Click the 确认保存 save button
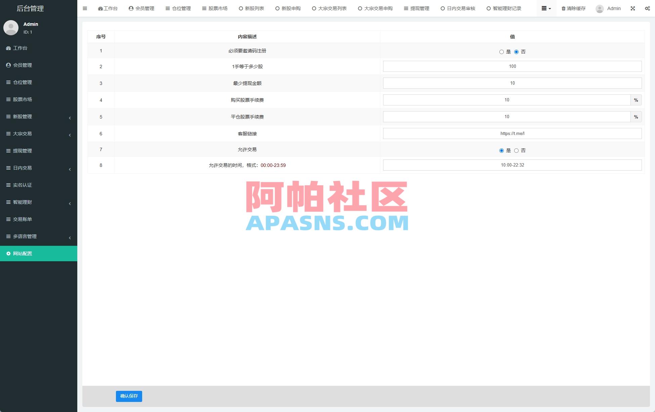The image size is (655, 412). tap(129, 396)
